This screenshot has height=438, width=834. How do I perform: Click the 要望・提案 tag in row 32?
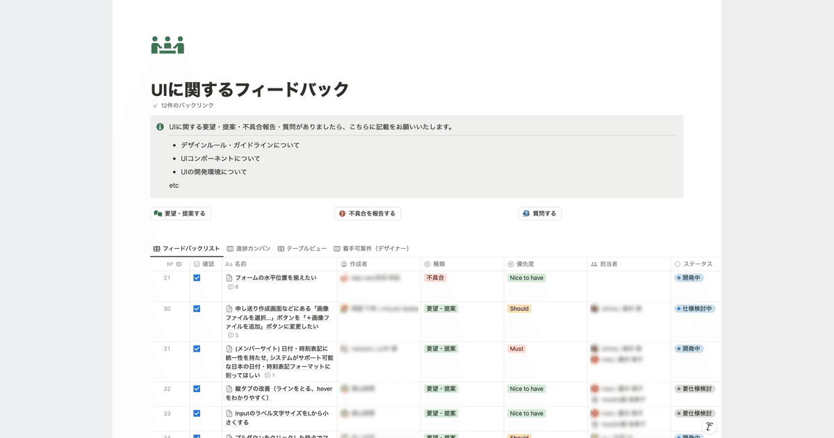tap(441, 389)
